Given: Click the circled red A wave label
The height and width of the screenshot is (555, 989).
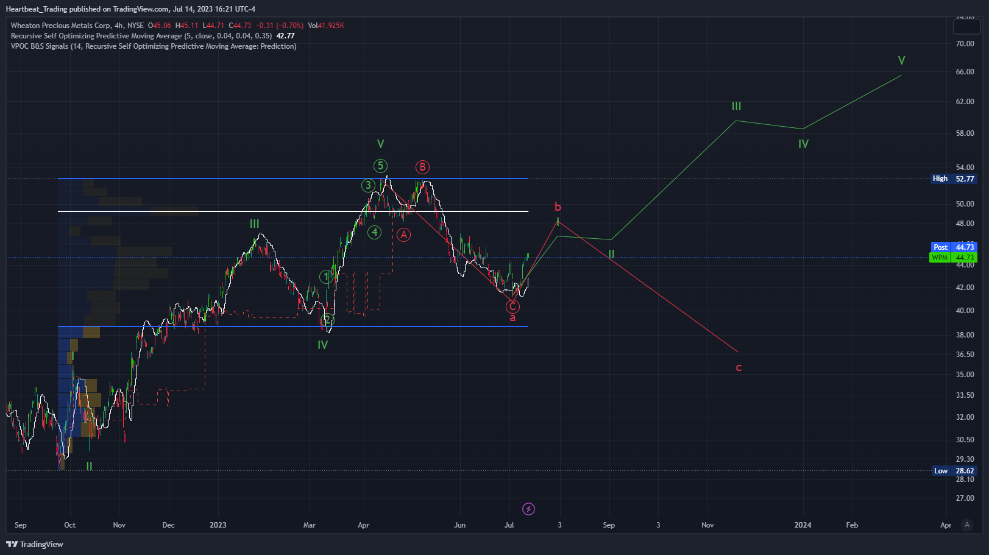Looking at the screenshot, I should click(403, 235).
